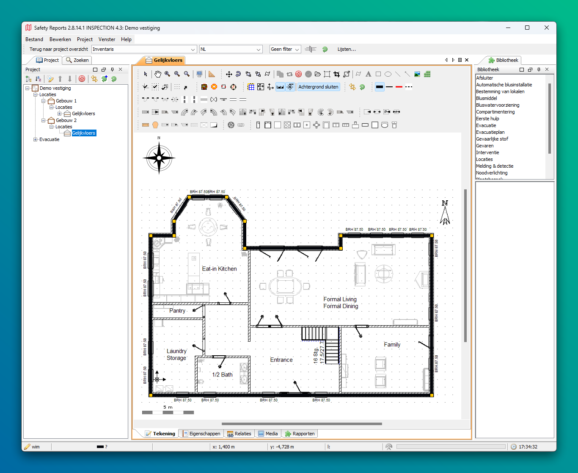Viewport: 578px width, 473px height.
Task: Click Terug naar project overzicht
Action: 59,50
